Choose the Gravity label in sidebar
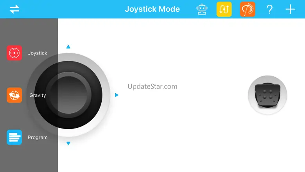305x172 pixels. pos(38,95)
